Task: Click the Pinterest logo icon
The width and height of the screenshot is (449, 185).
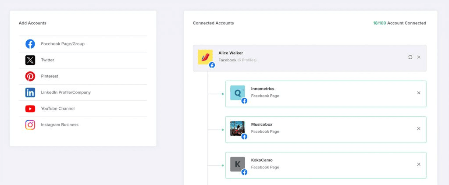Action: (x=30, y=76)
